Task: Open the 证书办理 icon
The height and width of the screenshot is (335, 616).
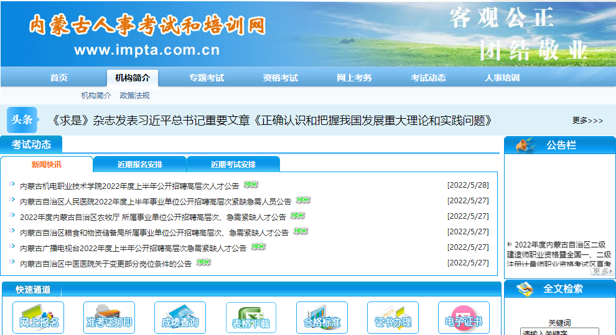Action: pos(393,318)
